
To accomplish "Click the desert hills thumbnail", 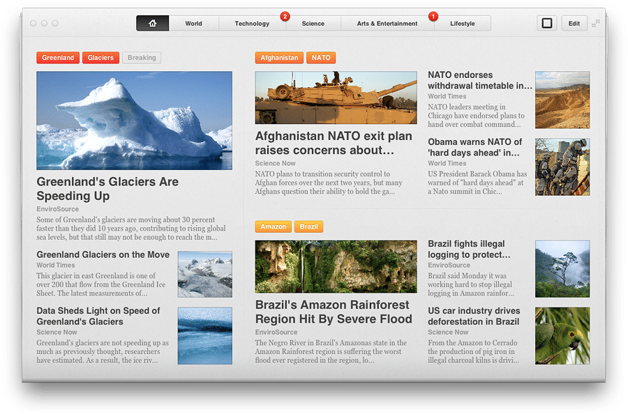I will [562, 100].
